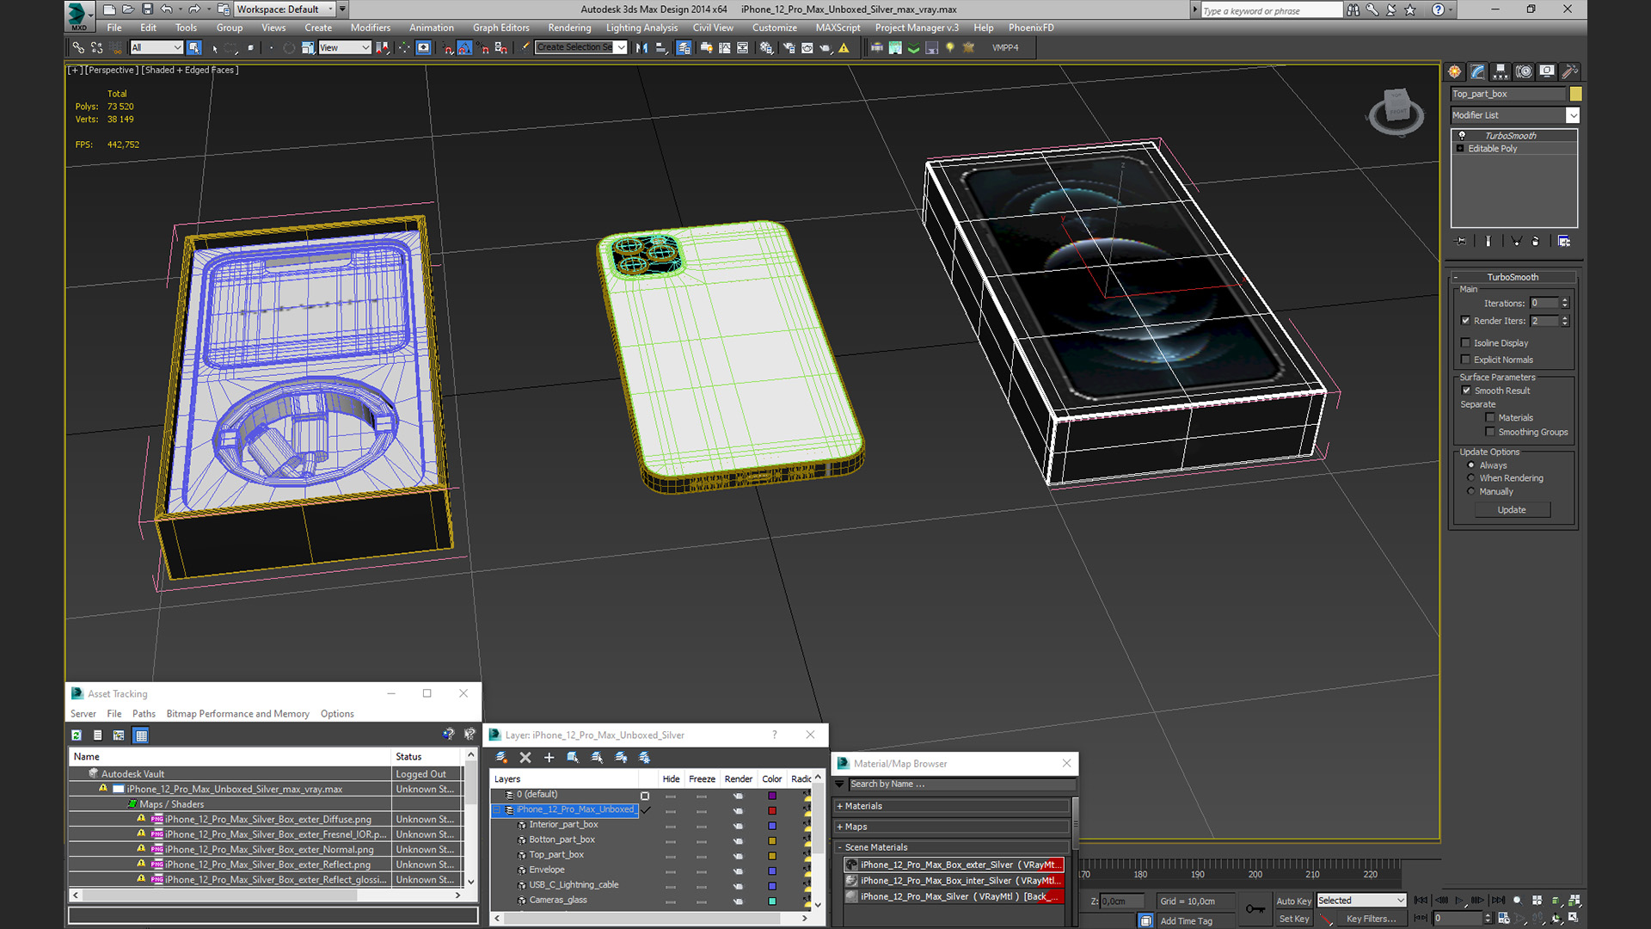Open the selection filter All dropdown

click(177, 47)
